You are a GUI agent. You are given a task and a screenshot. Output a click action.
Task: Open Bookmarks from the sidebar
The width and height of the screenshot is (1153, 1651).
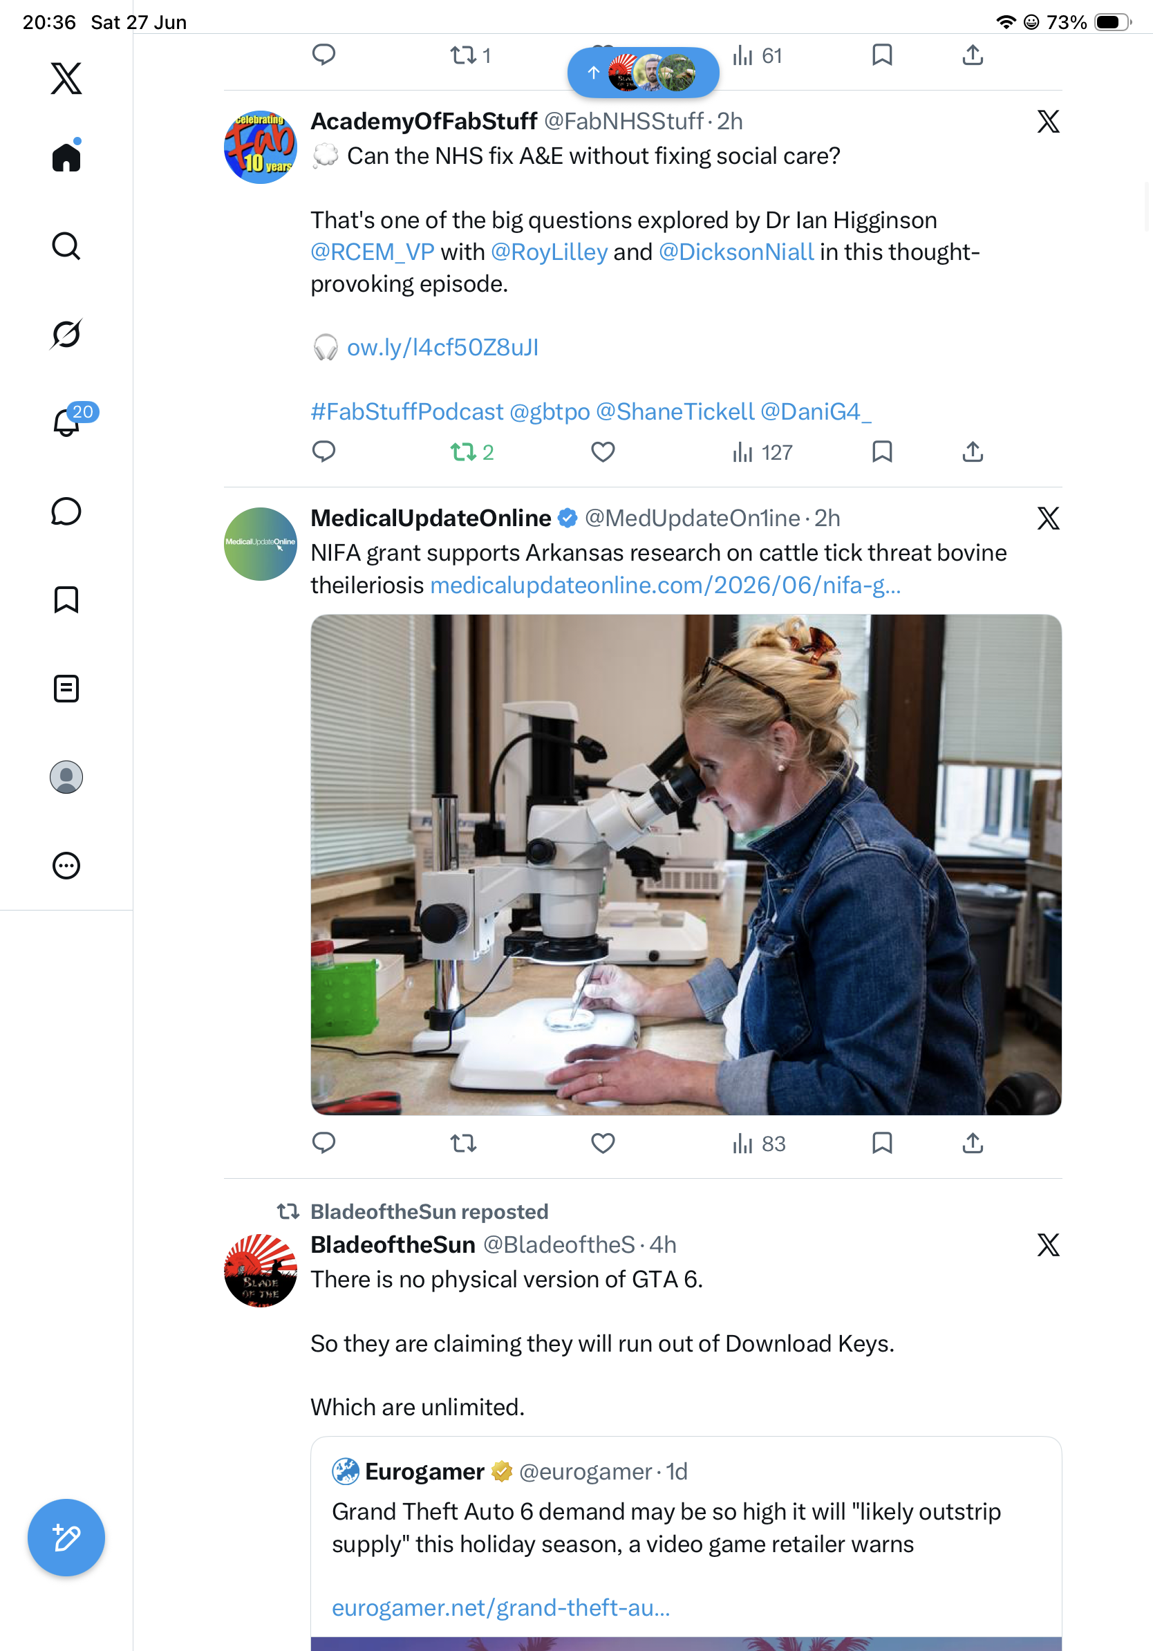click(x=66, y=599)
